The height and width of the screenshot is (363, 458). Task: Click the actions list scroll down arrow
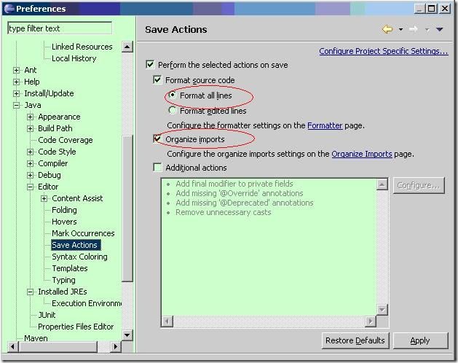(x=382, y=310)
